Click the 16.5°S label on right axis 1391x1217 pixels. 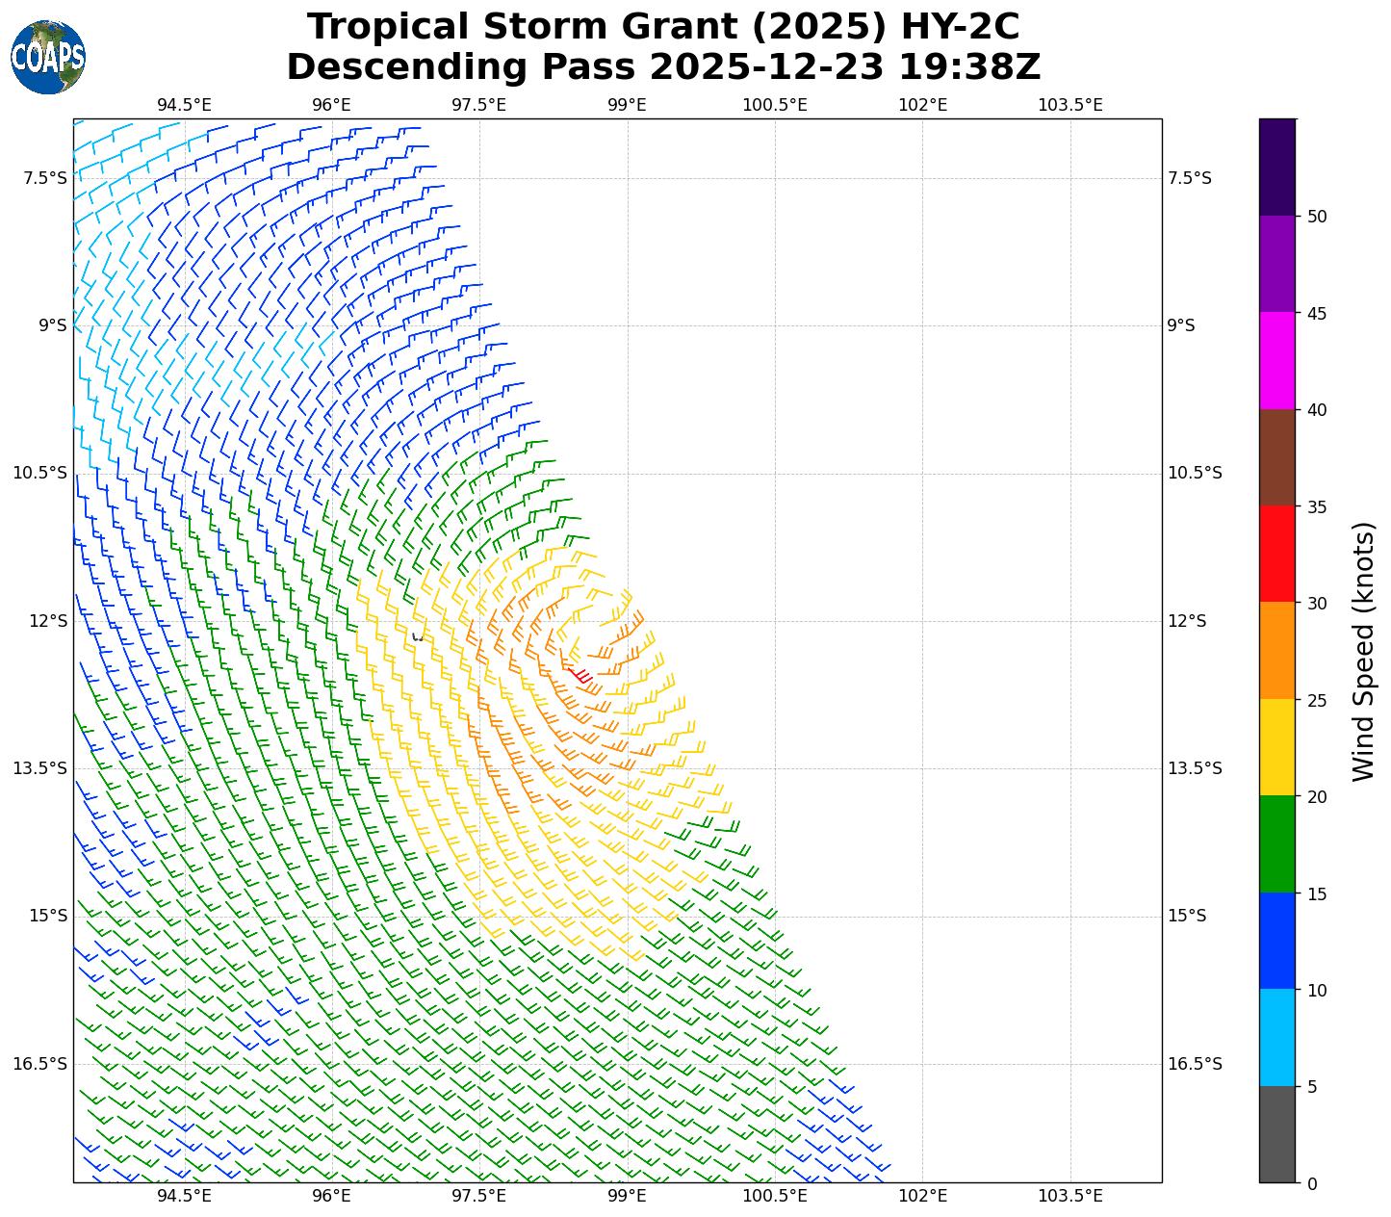pyautogui.click(x=1194, y=1064)
